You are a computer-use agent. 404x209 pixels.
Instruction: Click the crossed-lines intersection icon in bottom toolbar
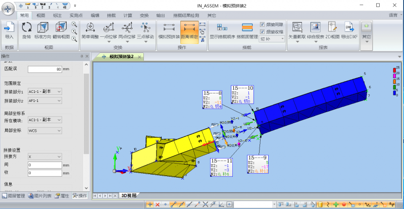click(x=206, y=205)
